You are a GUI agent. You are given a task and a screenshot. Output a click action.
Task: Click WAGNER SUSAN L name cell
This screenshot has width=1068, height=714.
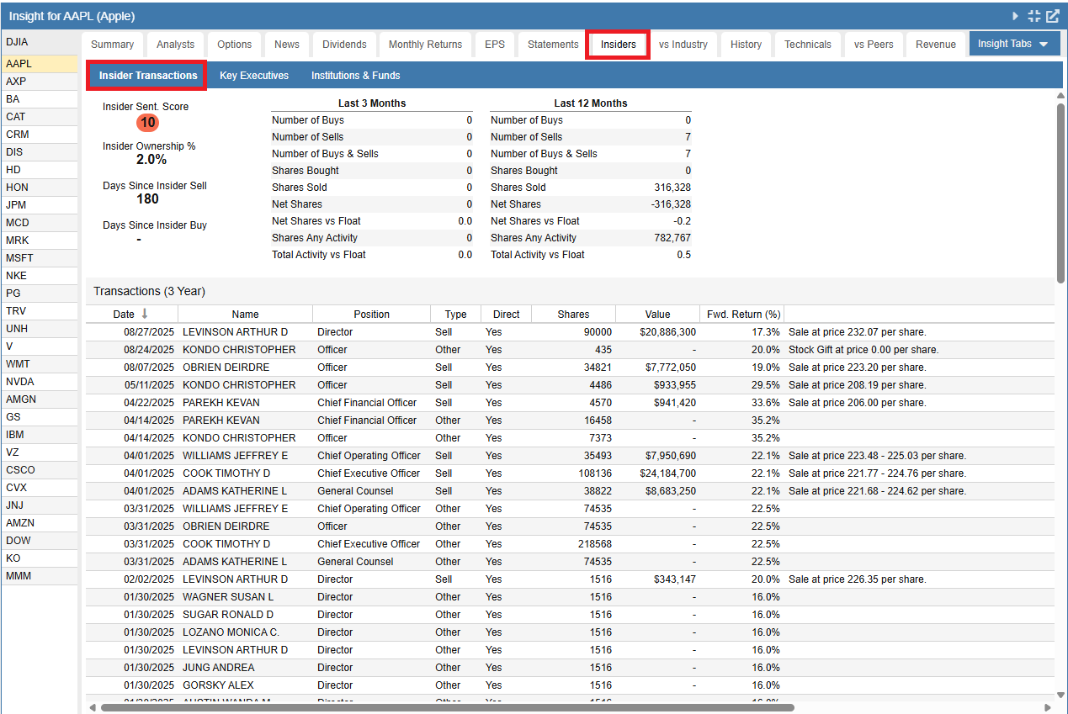227,597
